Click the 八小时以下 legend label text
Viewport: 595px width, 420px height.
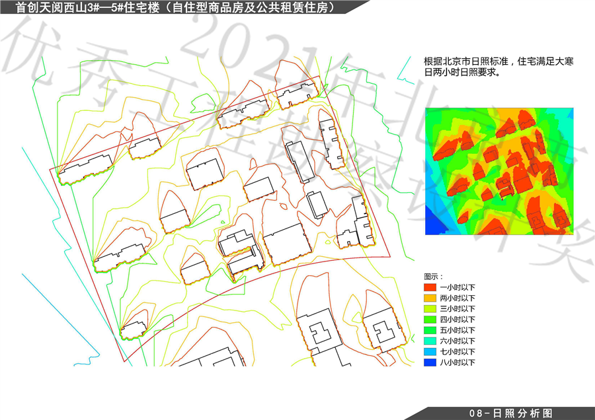click(457, 363)
